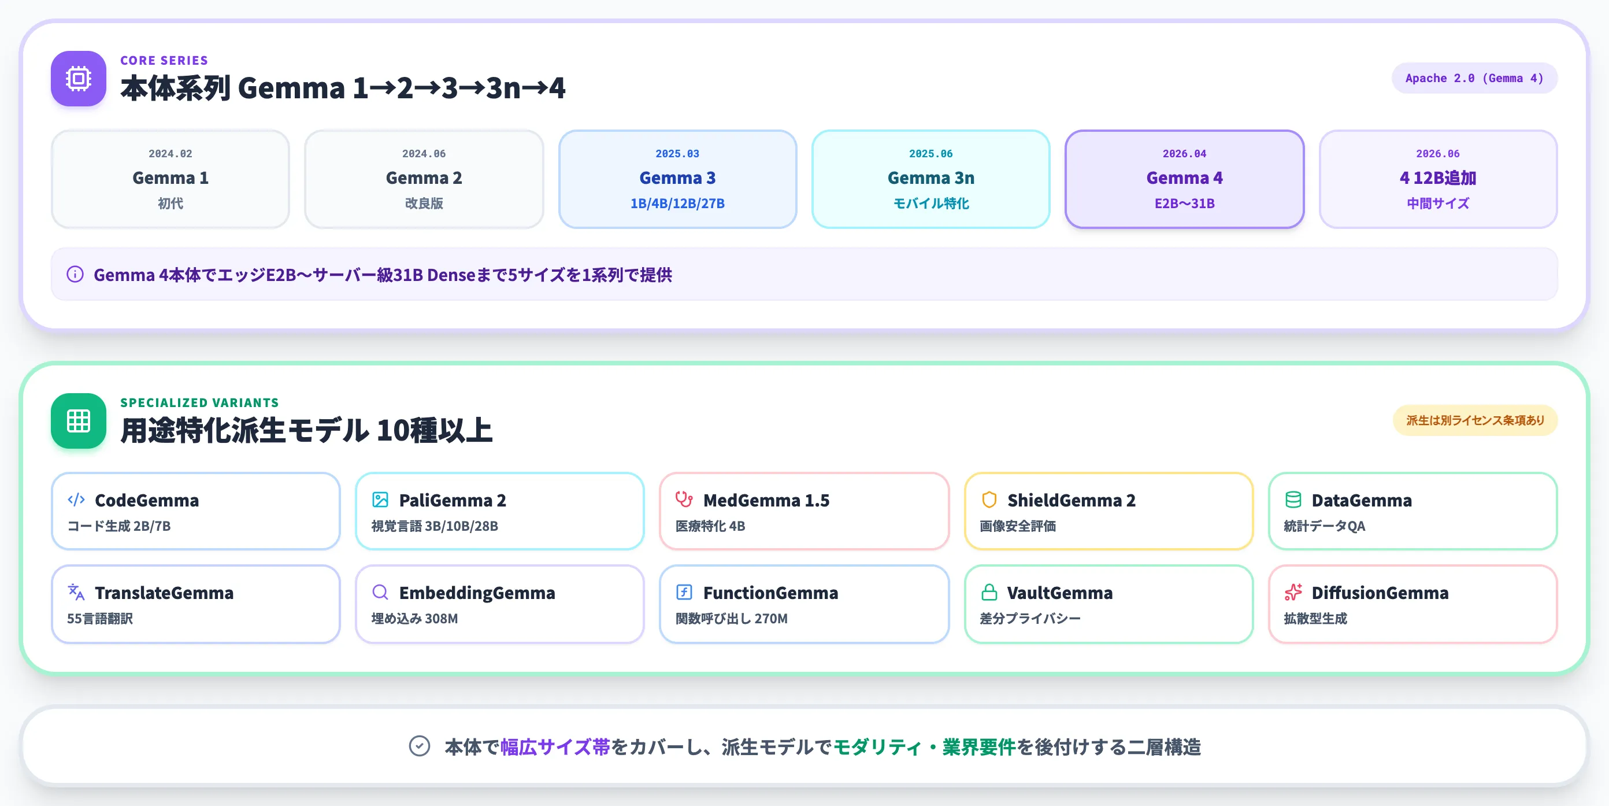Click the 本体系列 Gemma 1→2→3→3n→4 heading
The height and width of the screenshot is (806, 1609).
(343, 87)
